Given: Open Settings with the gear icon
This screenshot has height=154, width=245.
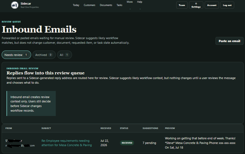Looking at the screenshot, I should [196, 5].
